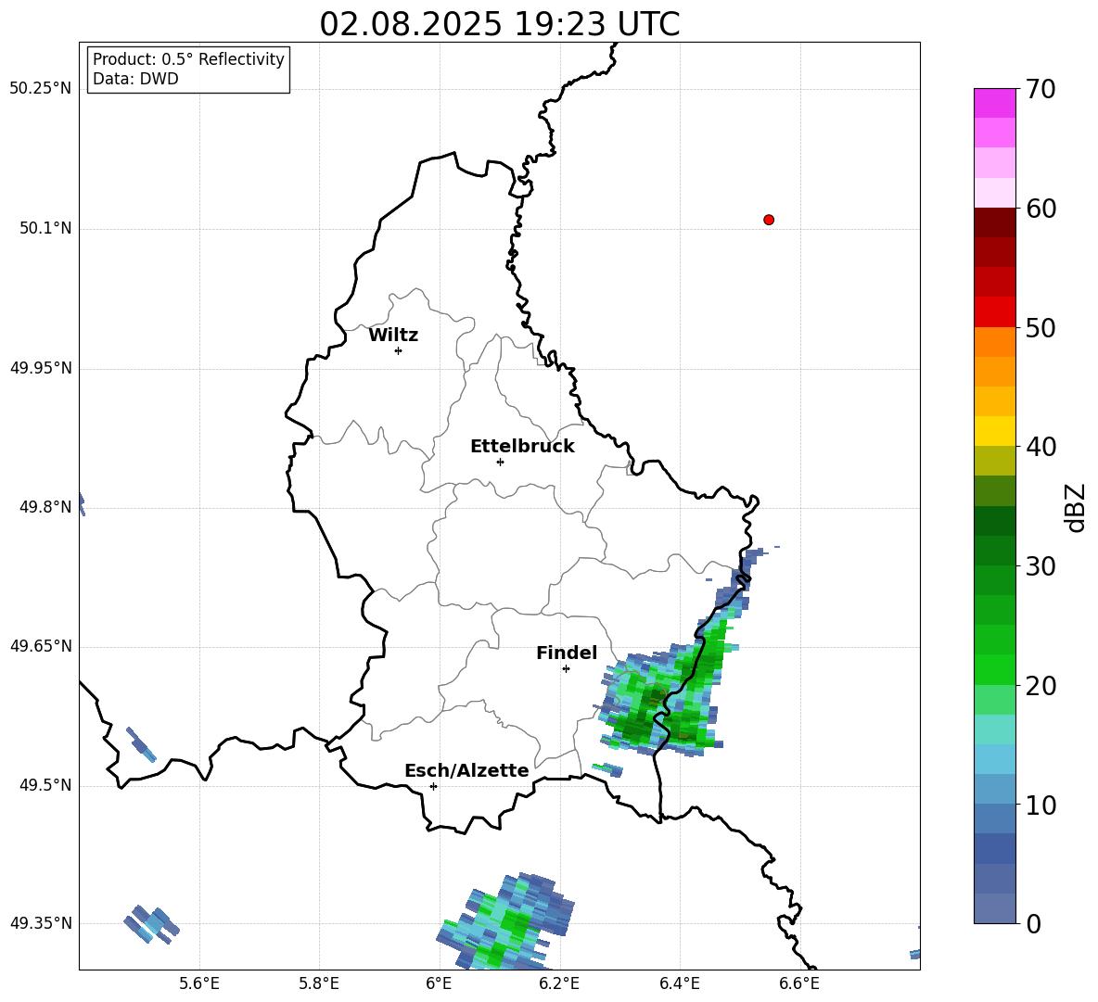1098x1002 pixels.
Task: Click the colorbar tick label 50
Action: point(1041,328)
